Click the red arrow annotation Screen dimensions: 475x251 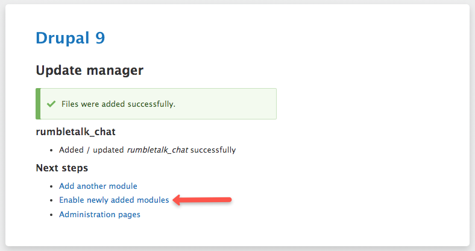(204, 200)
